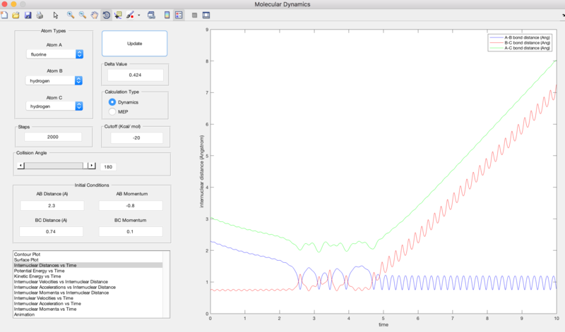Select the Zoom In magnifier tool
565x332 pixels.
[70, 15]
